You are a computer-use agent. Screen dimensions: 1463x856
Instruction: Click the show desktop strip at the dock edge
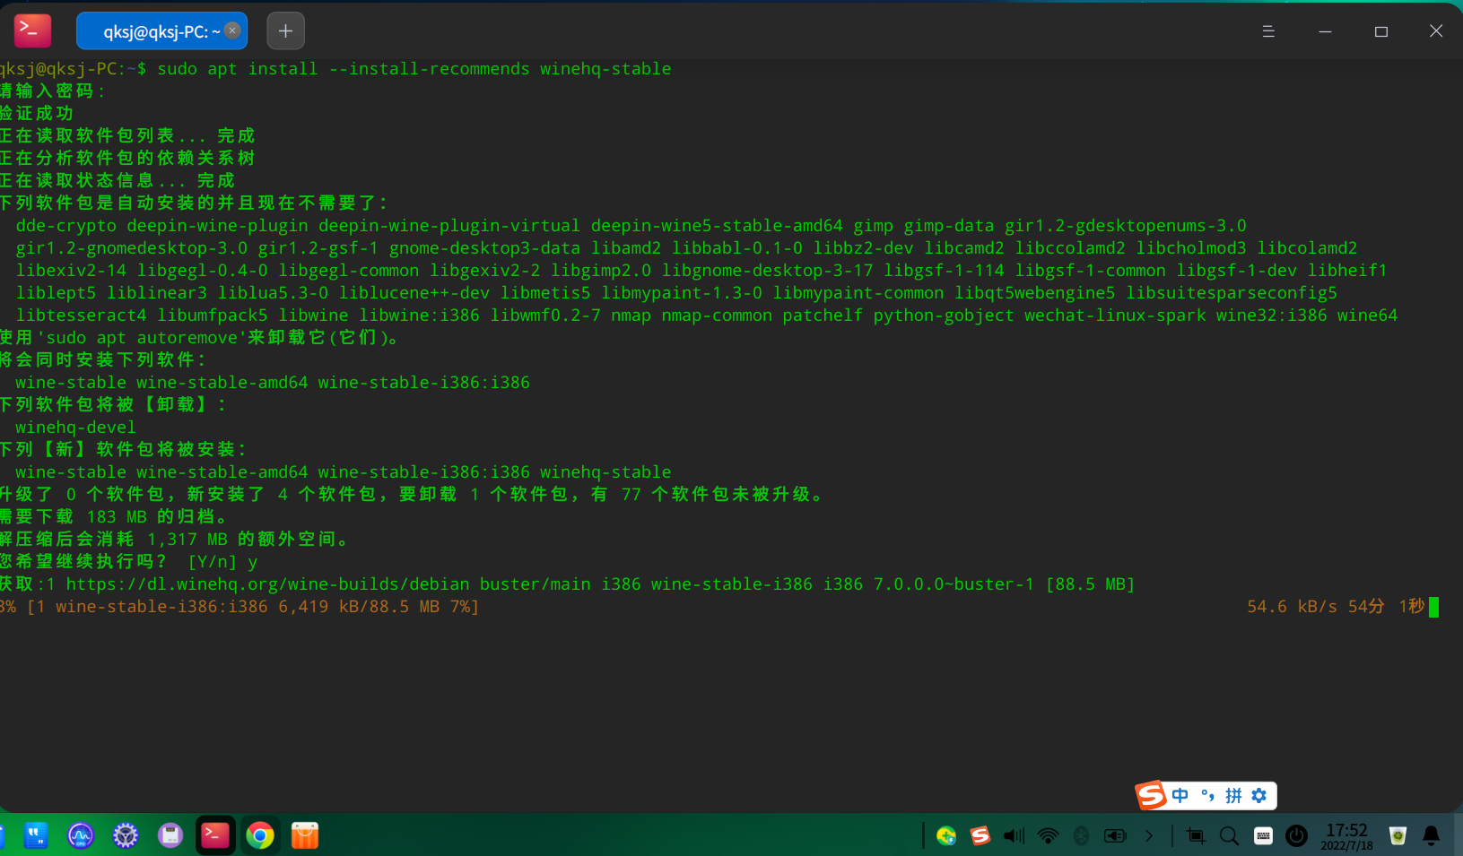(x=1459, y=836)
